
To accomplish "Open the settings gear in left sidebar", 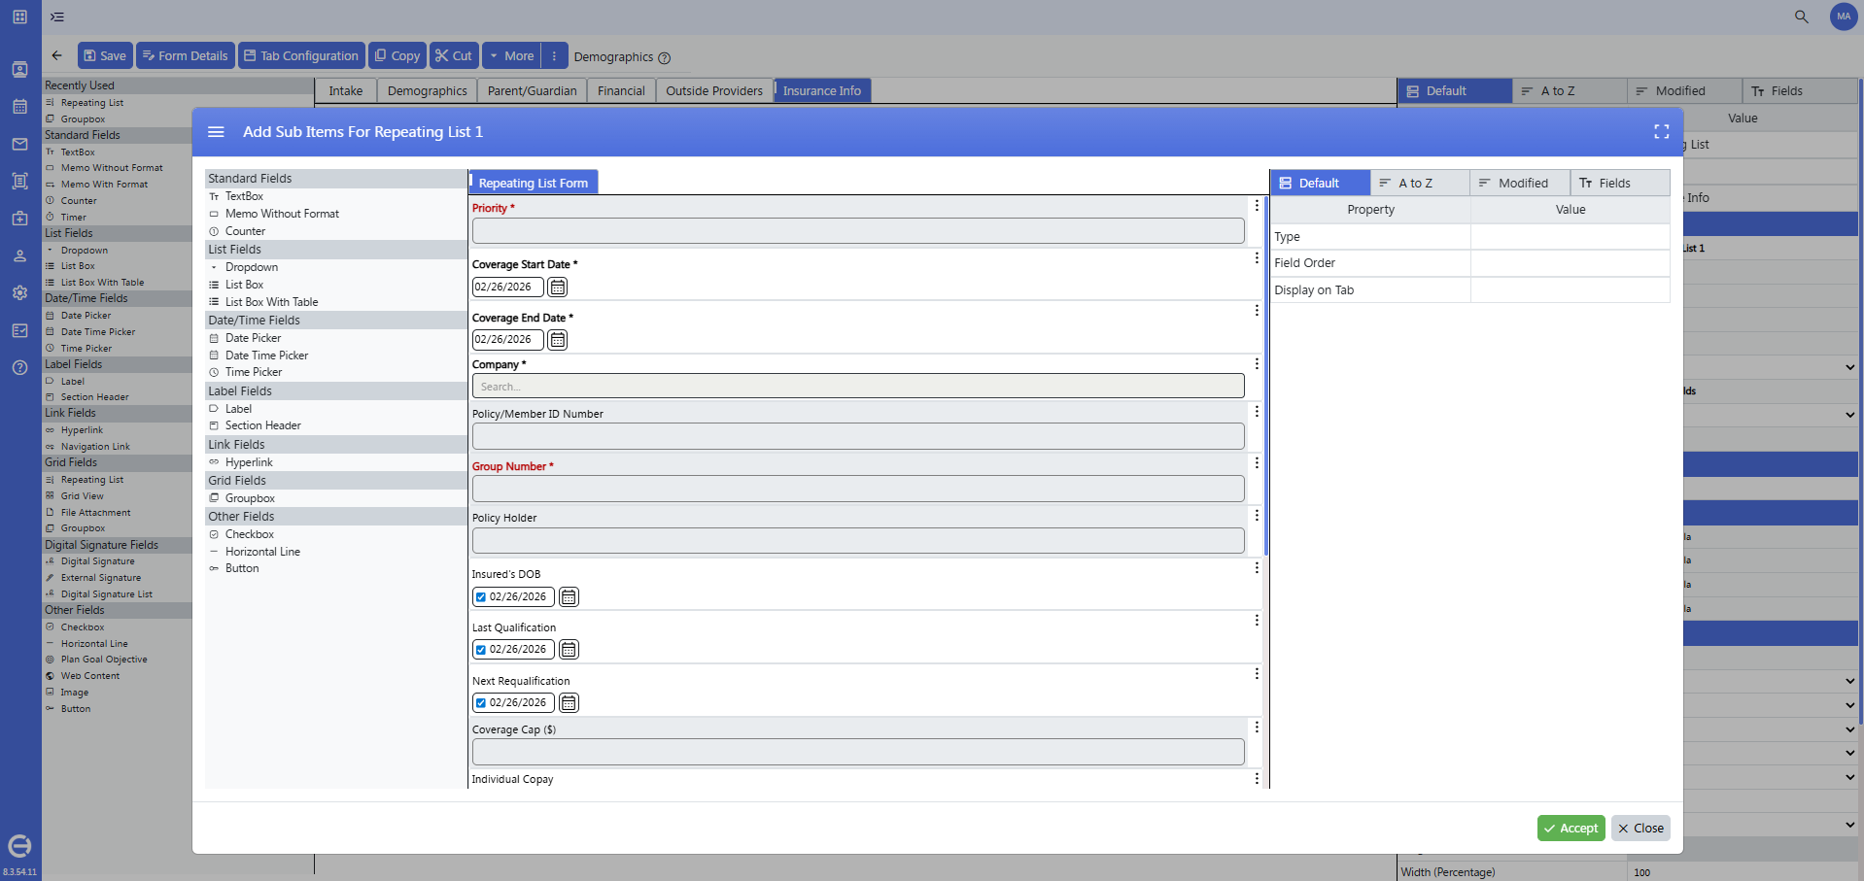I will pos(19,292).
